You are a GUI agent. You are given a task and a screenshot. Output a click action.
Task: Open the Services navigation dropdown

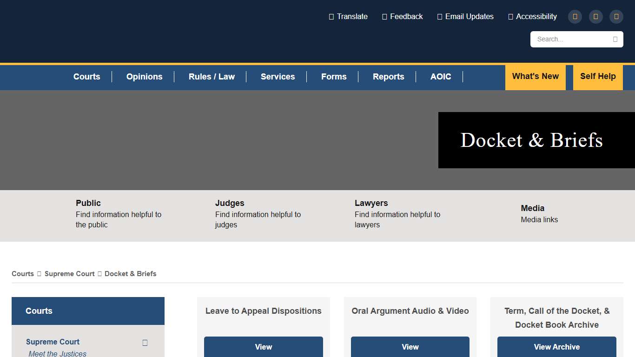278,77
